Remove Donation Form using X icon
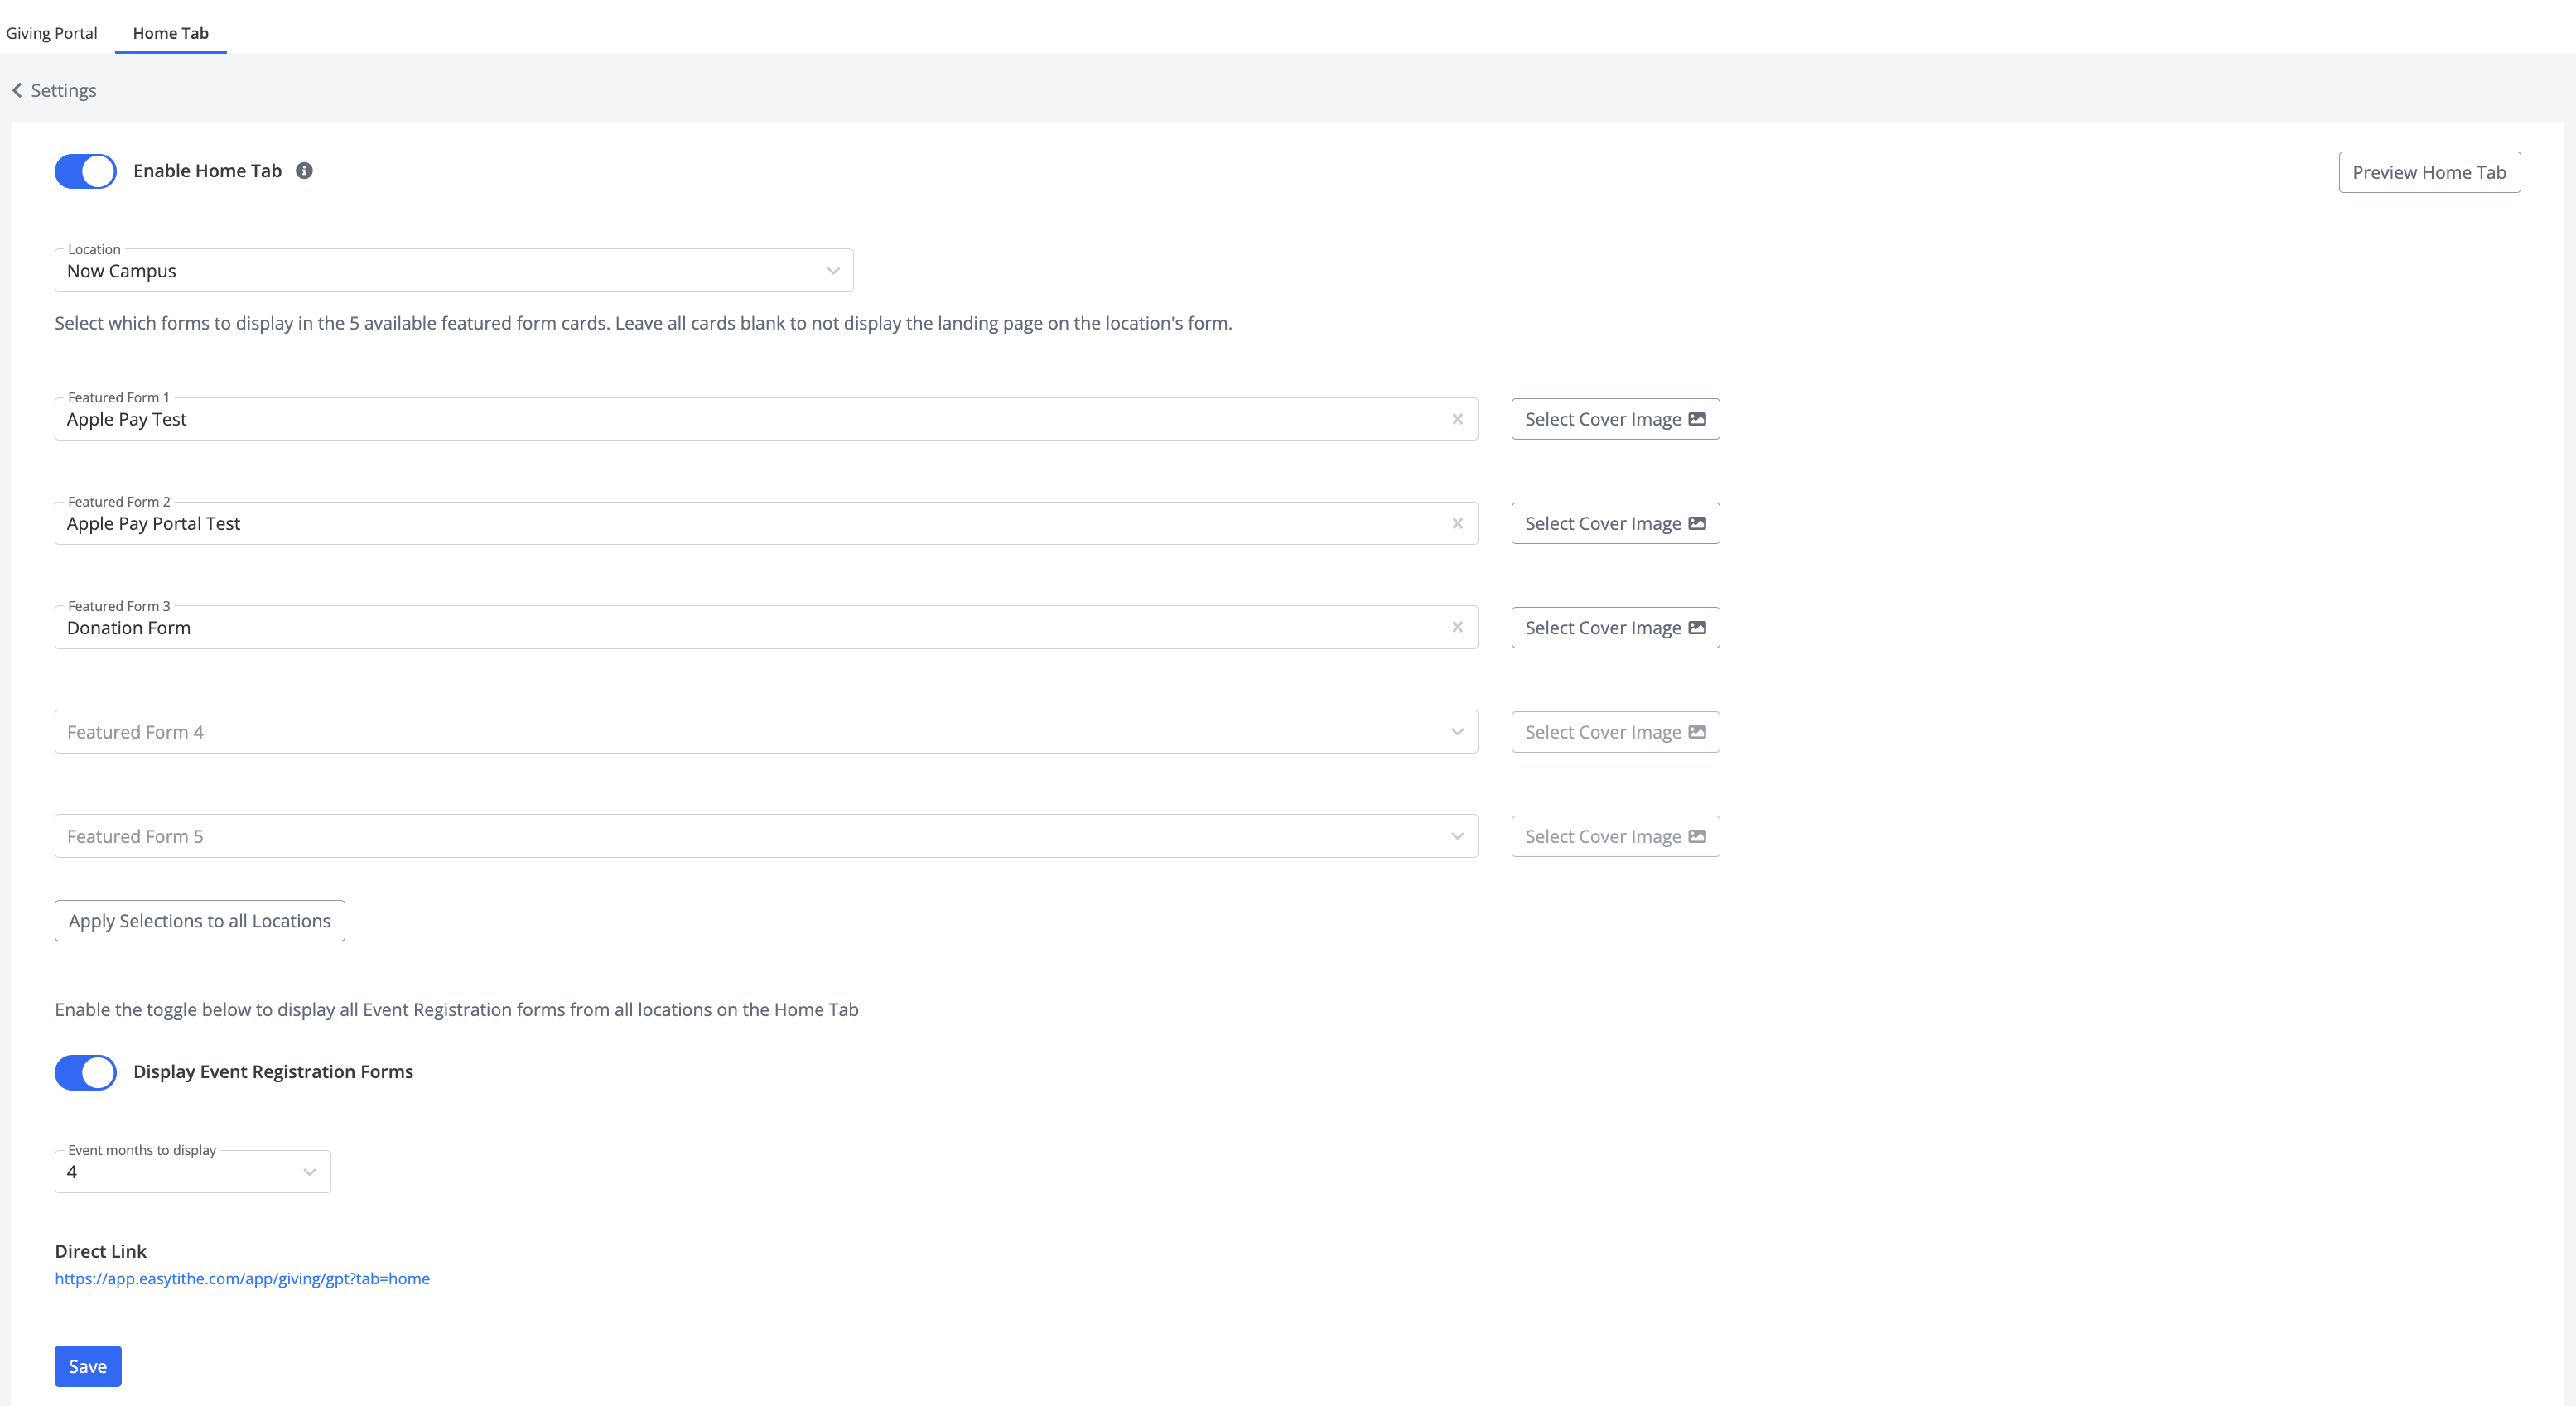This screenshot has width=2576, height=1406. tap(1457, 627)
